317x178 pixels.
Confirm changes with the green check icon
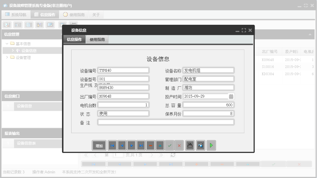tap(170, 145)
